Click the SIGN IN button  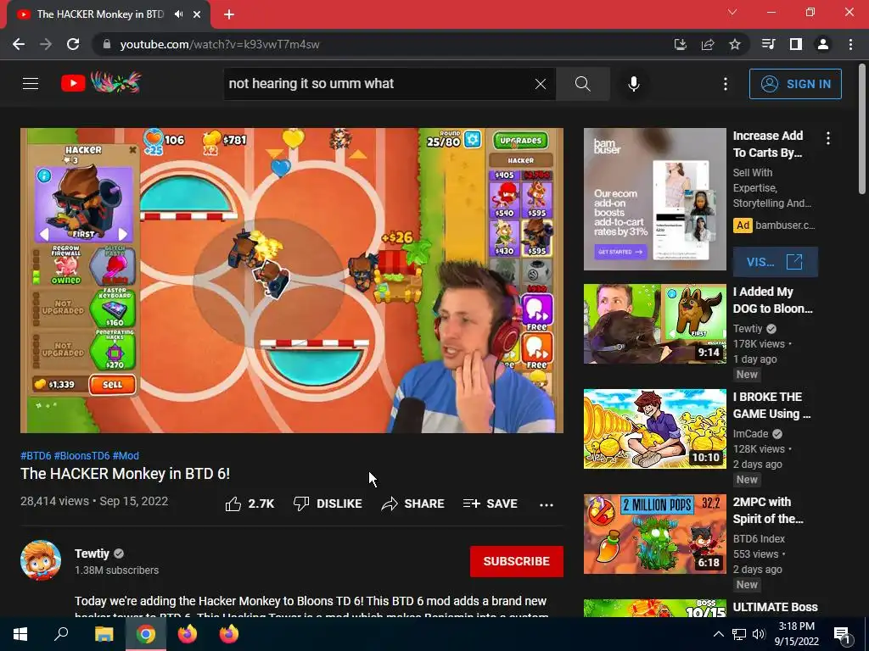(795, 84)
